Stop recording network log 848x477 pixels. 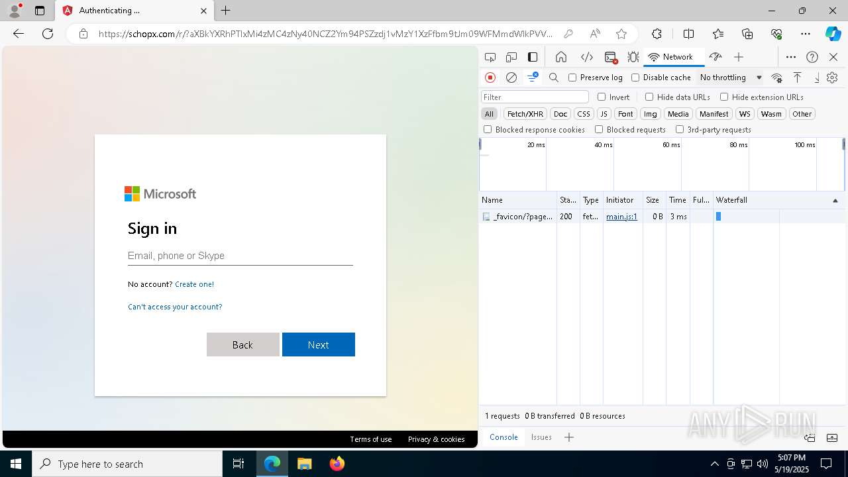[x=490, y=78]
